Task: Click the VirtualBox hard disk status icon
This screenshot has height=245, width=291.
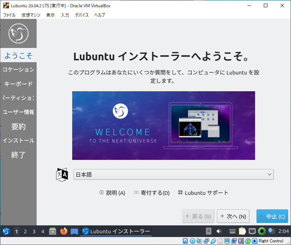Action: tap(185, 241)
